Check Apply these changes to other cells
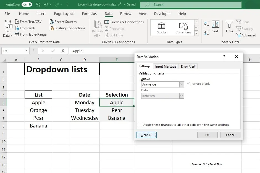The image size is (260, 173). 140,124
